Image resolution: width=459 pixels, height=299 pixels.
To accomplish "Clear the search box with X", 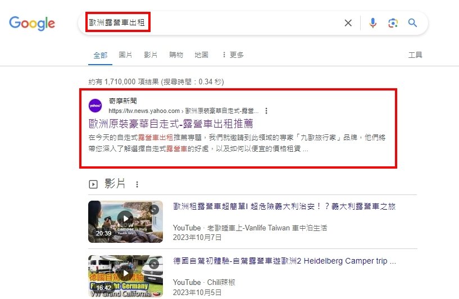I will [x=348, y=23].
